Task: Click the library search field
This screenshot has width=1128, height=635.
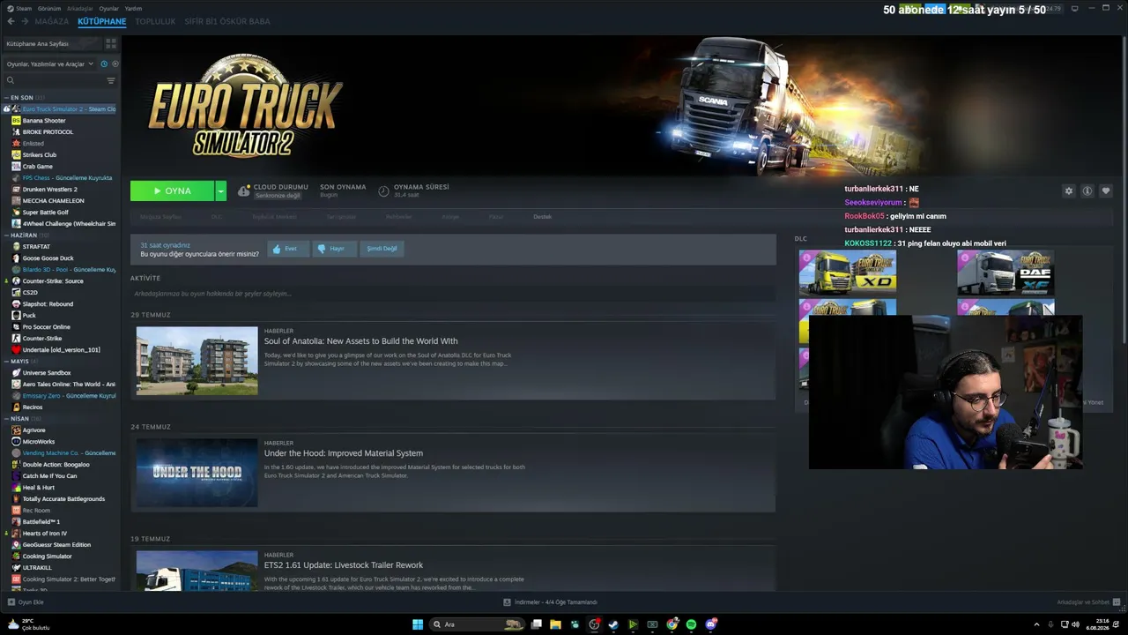Action: [55, 80]
